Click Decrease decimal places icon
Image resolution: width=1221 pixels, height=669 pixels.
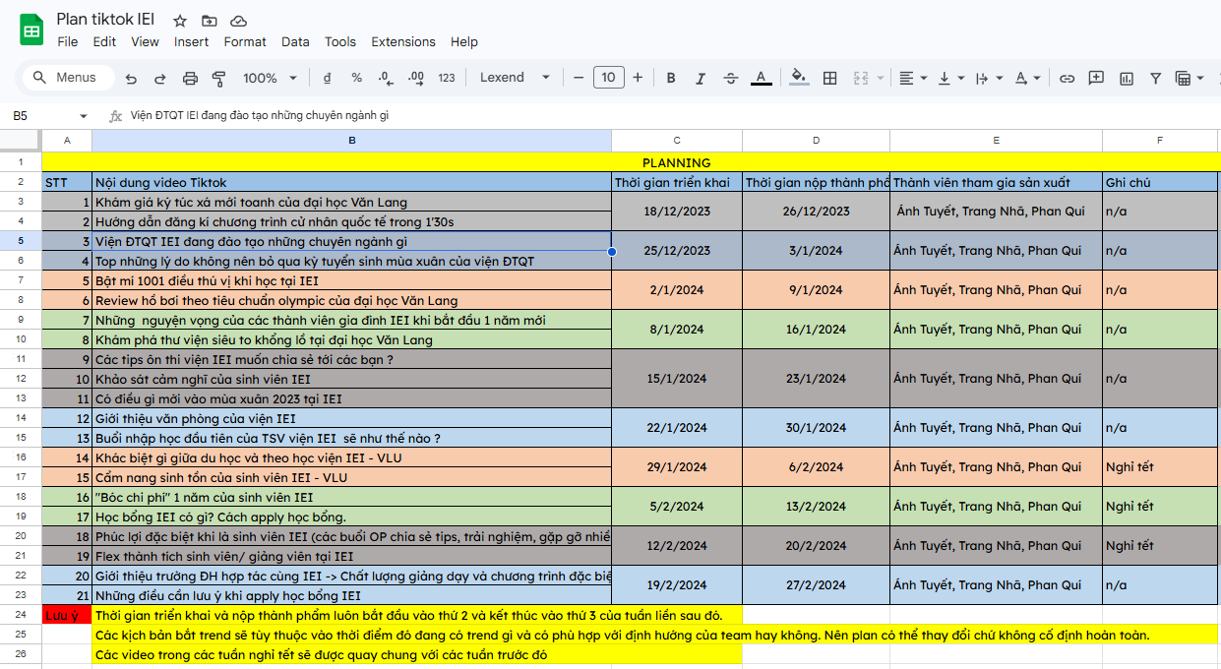(386, 78)
